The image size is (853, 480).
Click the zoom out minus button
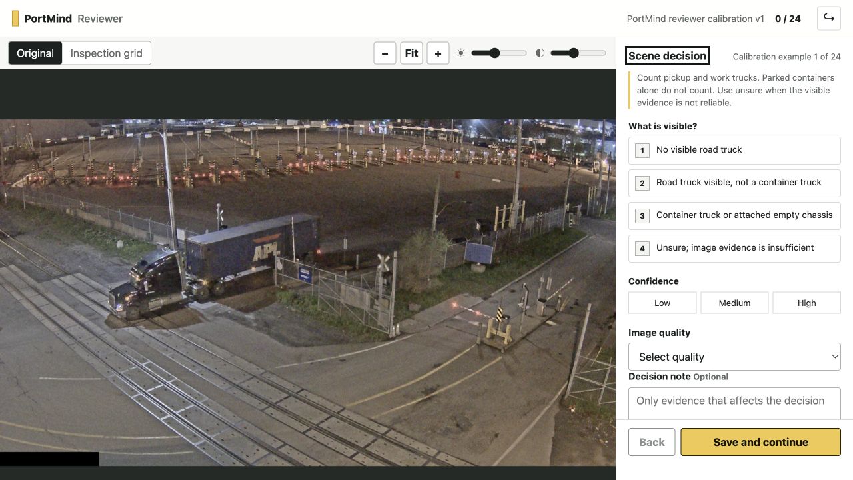pos(385,53)
